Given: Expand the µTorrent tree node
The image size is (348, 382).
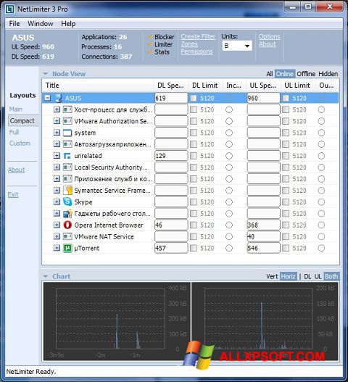Looking at the screenshot, I should coord(57,248).
